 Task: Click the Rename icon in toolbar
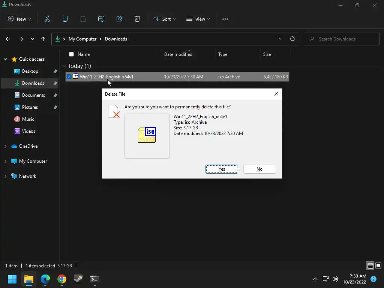101,19
